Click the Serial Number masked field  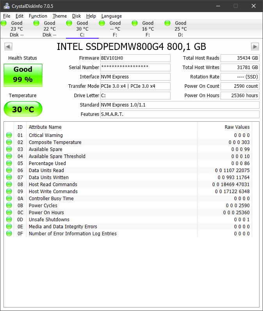coord(135,68)
